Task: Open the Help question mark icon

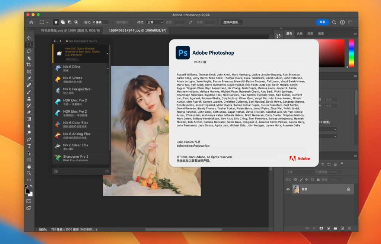Action: coord(342,22)
